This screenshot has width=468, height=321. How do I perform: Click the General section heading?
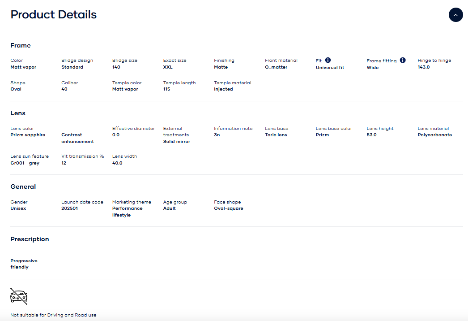tap(23, 187)
